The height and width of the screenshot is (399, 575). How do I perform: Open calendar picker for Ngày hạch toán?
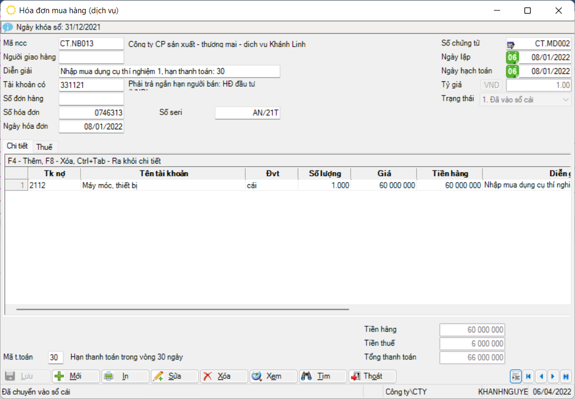click(x=512, y=71)
